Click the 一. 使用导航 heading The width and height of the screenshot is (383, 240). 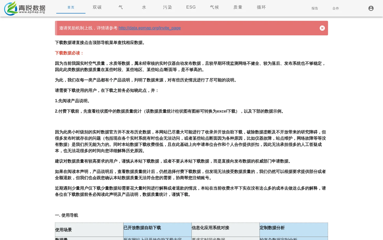[x=66, y=215]
